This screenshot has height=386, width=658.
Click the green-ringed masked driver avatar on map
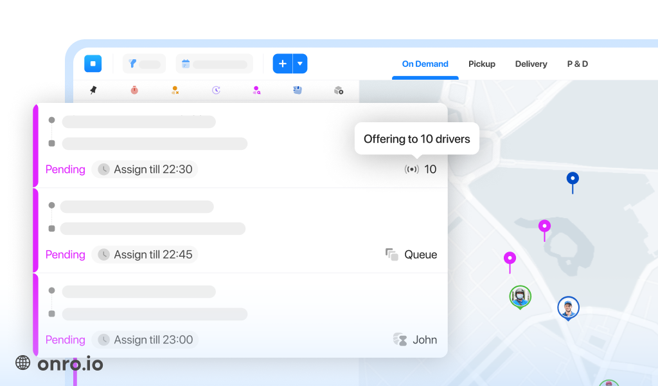pyautogui.click(x=520, y=297)
